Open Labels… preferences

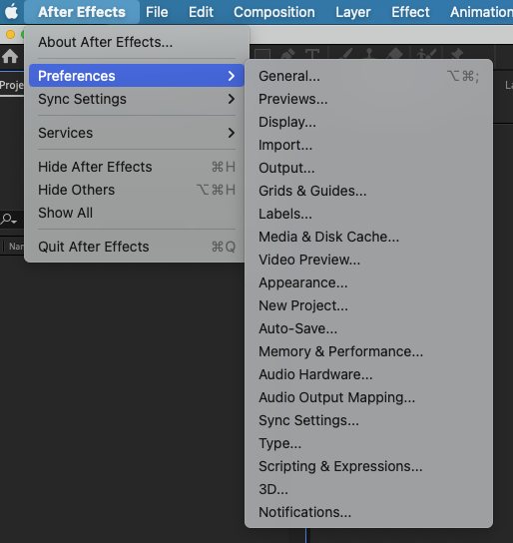tap(368, 214)
